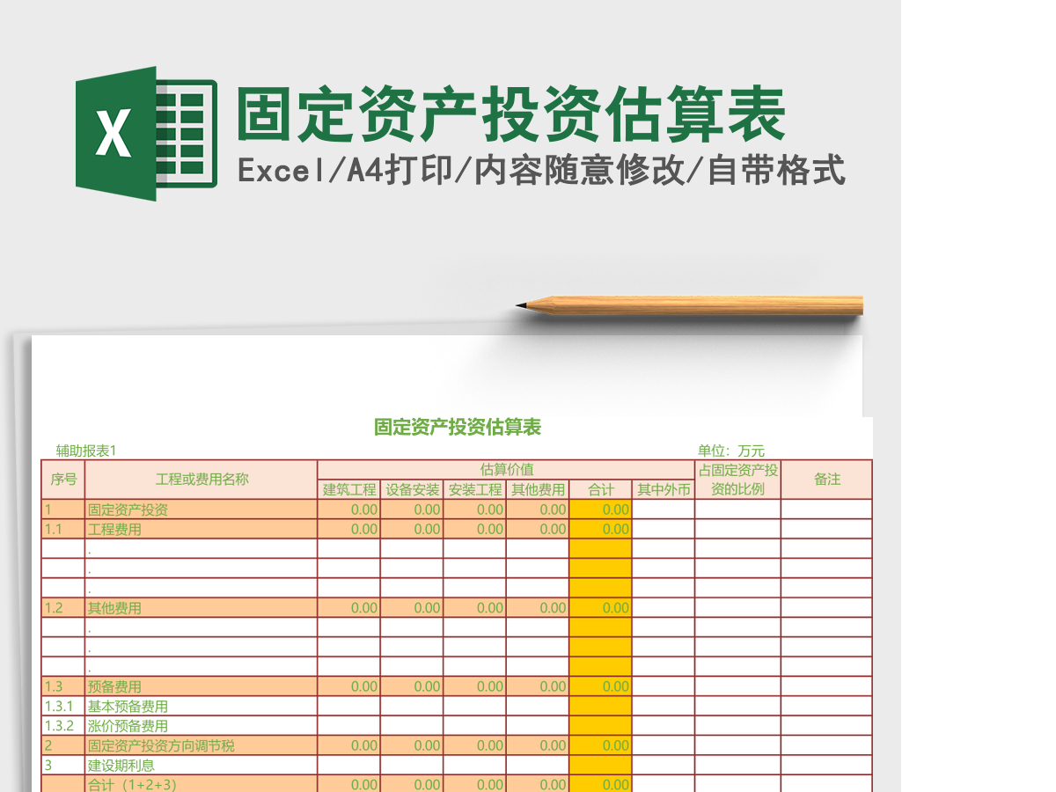This screenshot has width=1056, height=792.
Task: Click the 固定资产投资 name cell in row 1
Action: coord(202,510)
